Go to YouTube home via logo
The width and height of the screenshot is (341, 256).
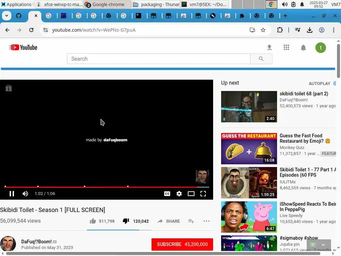tap(23, 47)
